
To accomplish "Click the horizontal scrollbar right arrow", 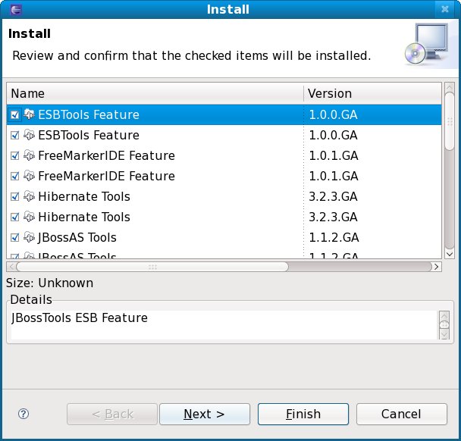I will (x=436, y=267).
